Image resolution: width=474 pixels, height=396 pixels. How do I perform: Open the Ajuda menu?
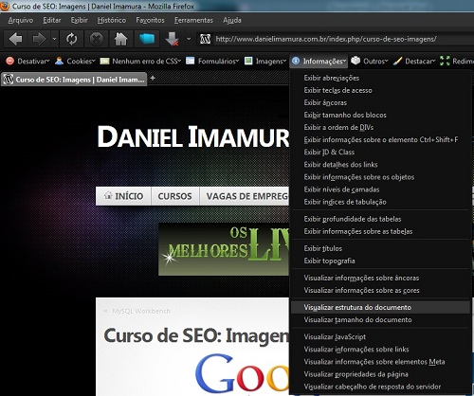coord(232,20)
